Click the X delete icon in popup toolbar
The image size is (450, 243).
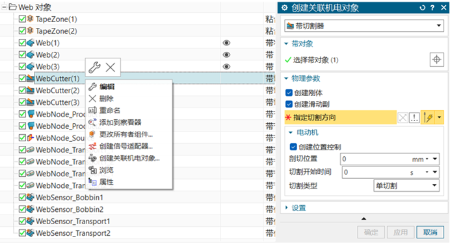111,67
